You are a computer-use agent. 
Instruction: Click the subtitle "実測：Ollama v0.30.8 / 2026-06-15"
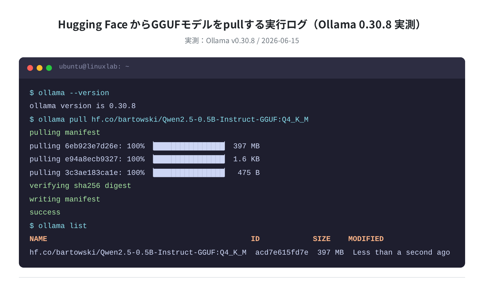point(242,41)
